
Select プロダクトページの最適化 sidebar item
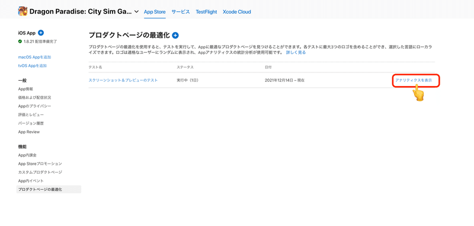49,189
